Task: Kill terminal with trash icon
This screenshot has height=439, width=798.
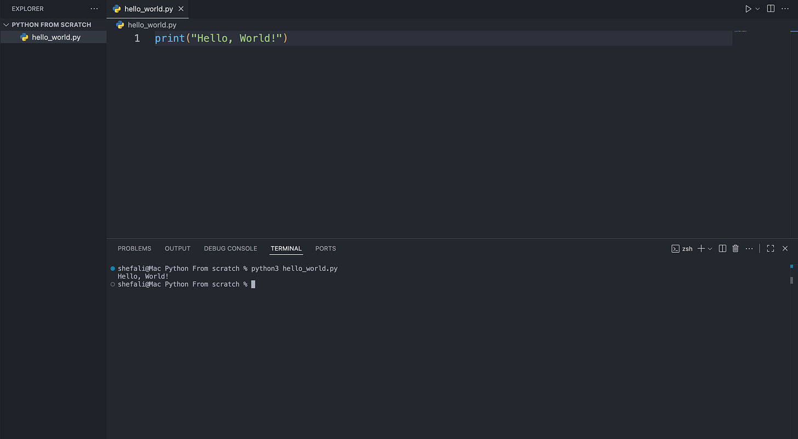Action: (x=736, y=249)
